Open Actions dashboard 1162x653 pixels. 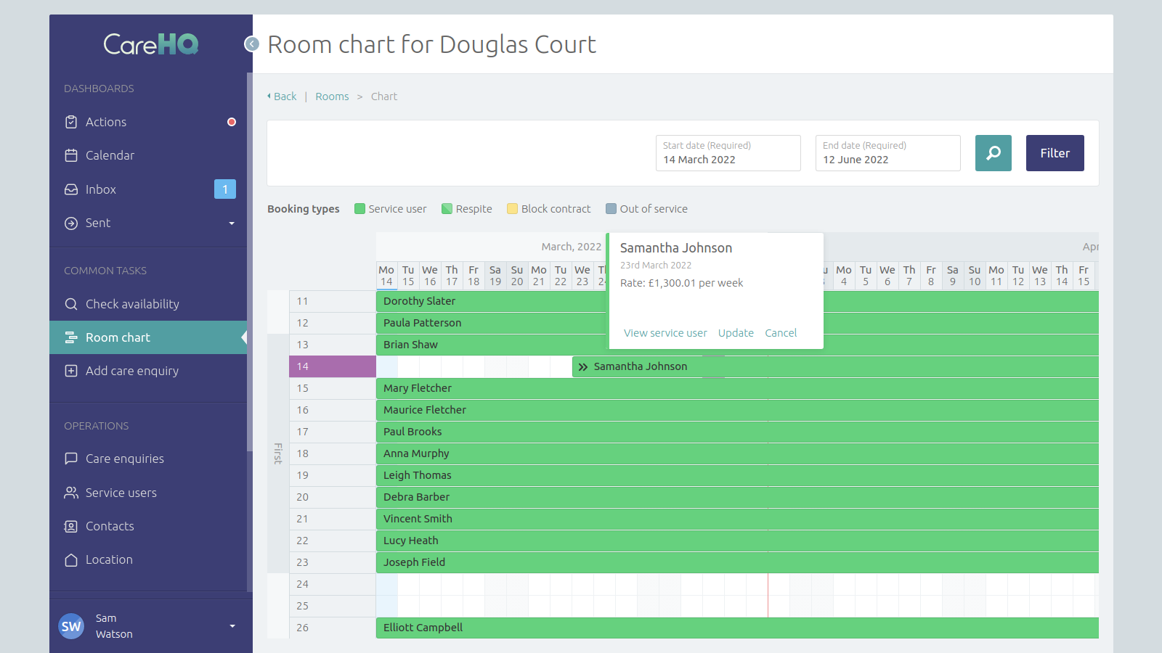pyautogui.click(x=106, y=122)
